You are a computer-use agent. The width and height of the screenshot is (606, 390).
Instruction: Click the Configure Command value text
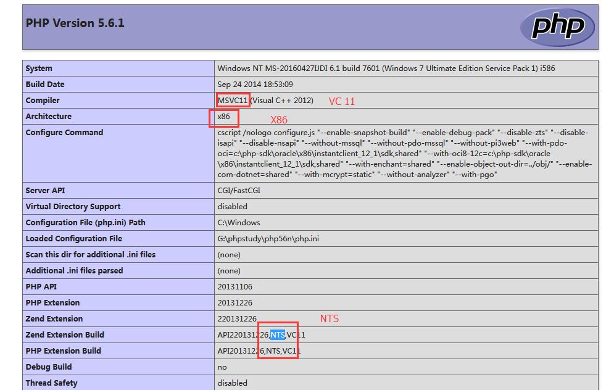click(404, 153)
